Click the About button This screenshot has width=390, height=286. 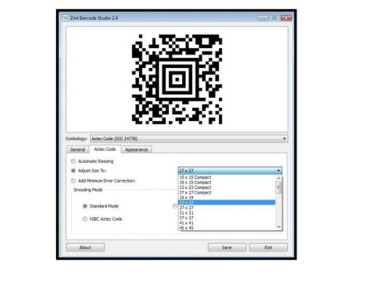85,247
